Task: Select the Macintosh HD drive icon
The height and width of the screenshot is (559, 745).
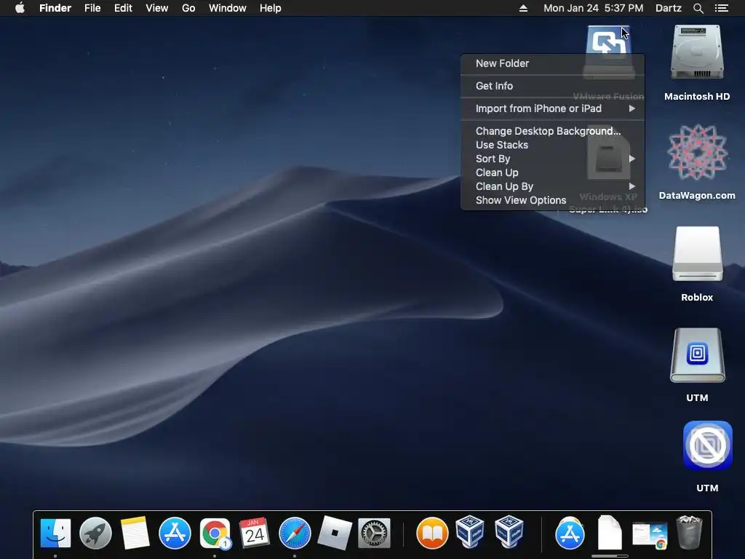Action: click(x=697, y=52)
